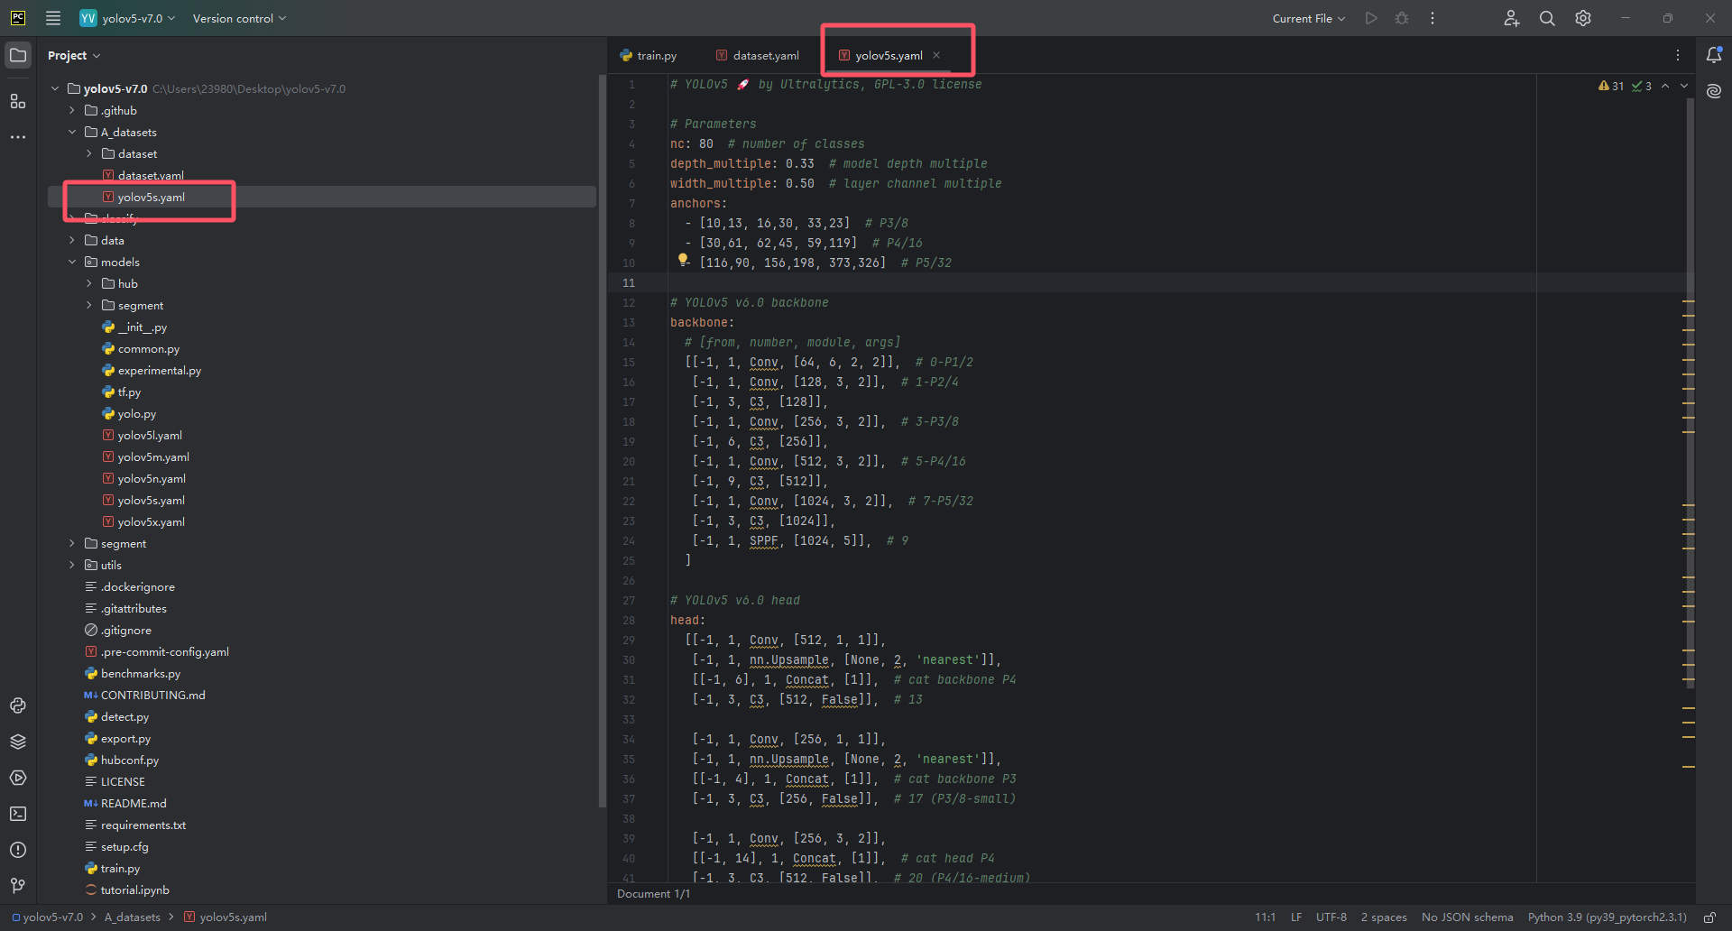The height and width of the screenshot is (931, 1732).
Task: Open Code With Me add-user icon
Action: (x=1512, y=18)
